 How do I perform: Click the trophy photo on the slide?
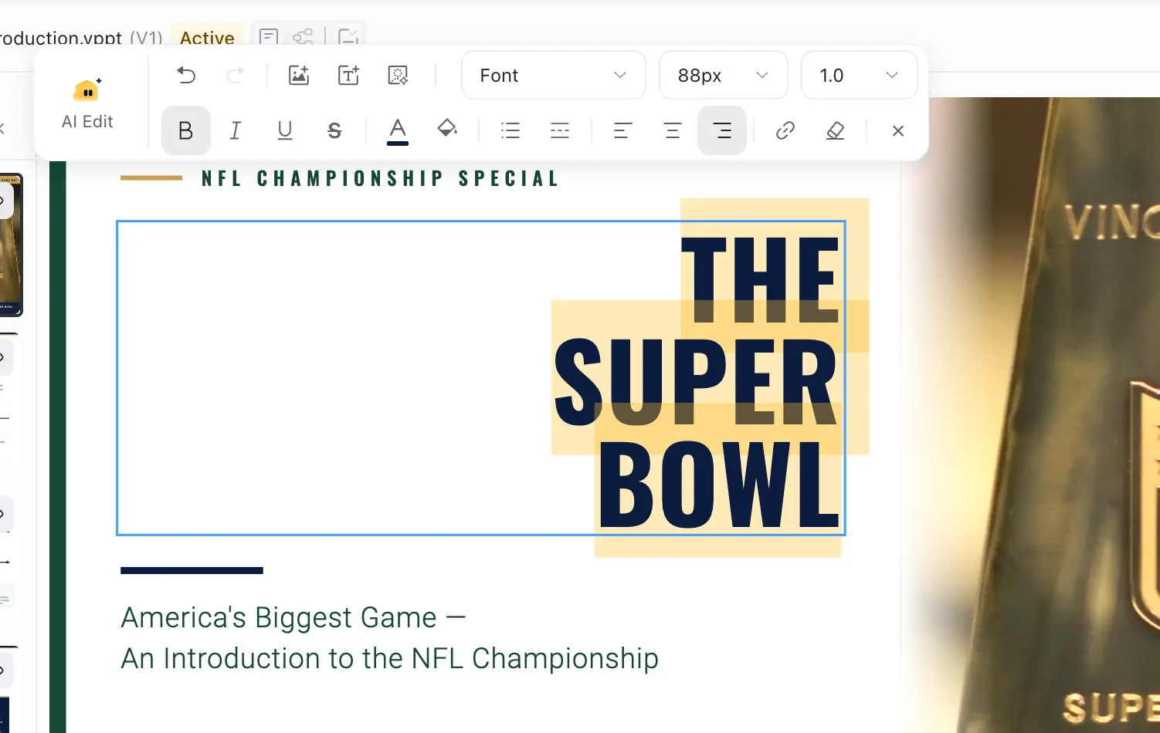pos(1031,415)
